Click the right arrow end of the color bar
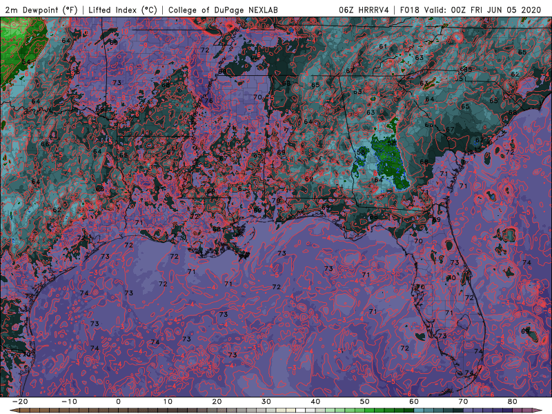Viewport: 552px width, 414px height. [x=538, y=411]
